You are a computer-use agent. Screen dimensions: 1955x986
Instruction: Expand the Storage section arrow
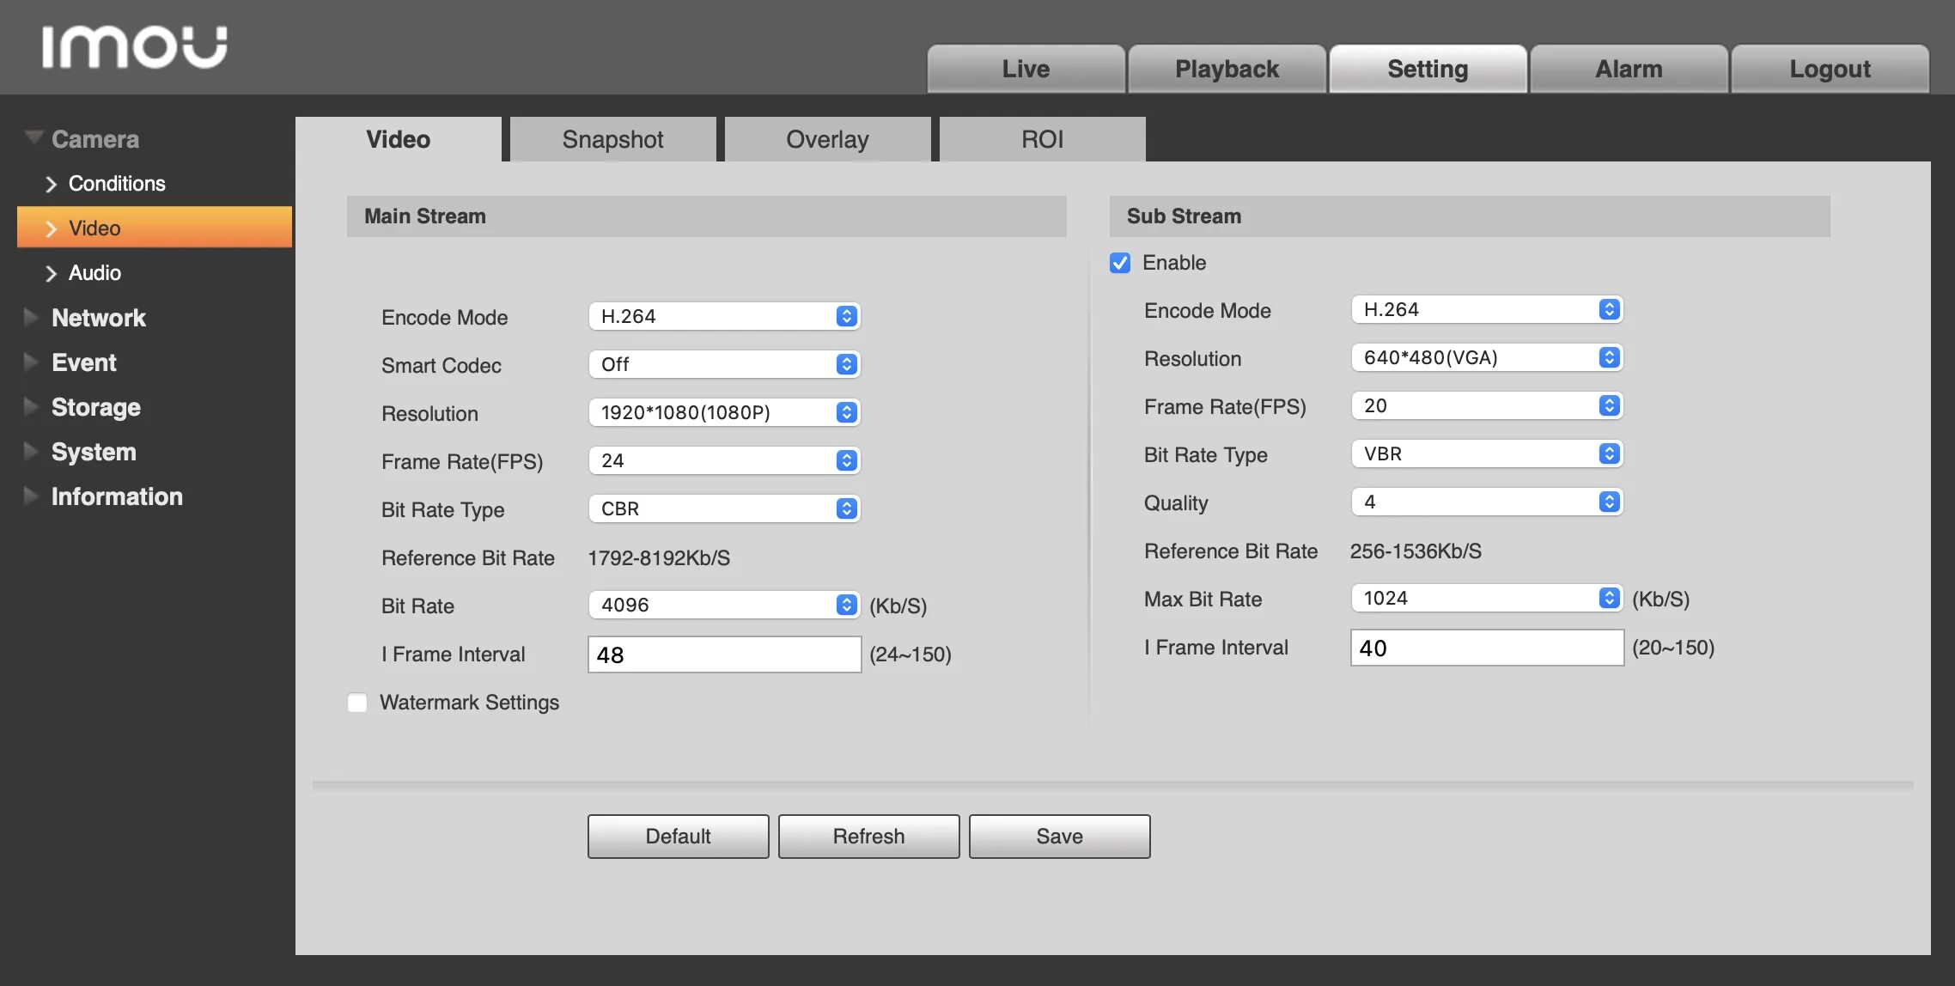point(31,406)
